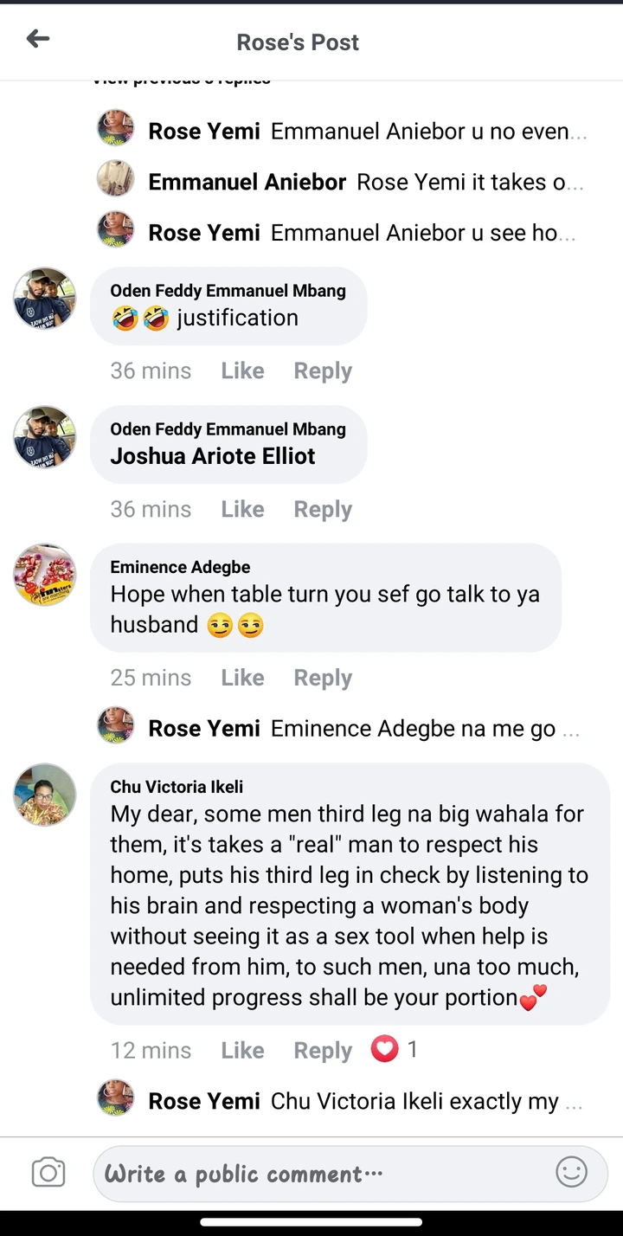
Task: Open the camera icon to attach photo
Action: coord(48,1173)
